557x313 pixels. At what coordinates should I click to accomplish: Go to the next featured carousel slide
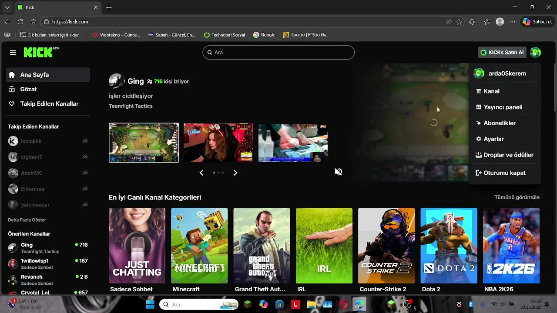(x=235, y=173)
